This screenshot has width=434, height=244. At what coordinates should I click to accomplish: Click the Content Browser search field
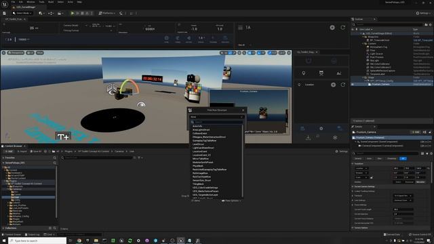point(97,158)
